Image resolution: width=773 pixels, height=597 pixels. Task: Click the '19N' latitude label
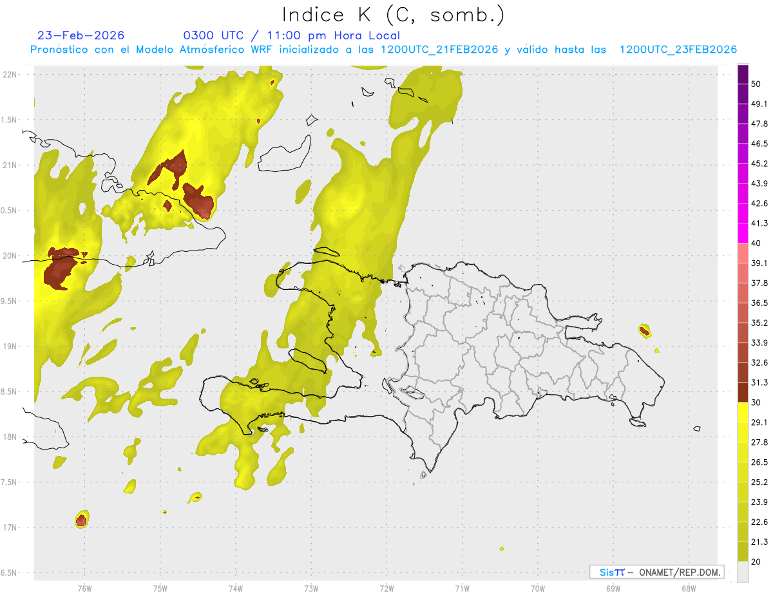(x=10, y=346)
